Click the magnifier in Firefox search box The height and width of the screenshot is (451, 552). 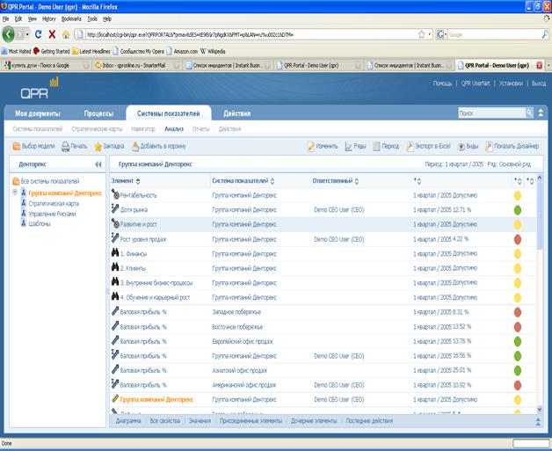click(545, 34)
